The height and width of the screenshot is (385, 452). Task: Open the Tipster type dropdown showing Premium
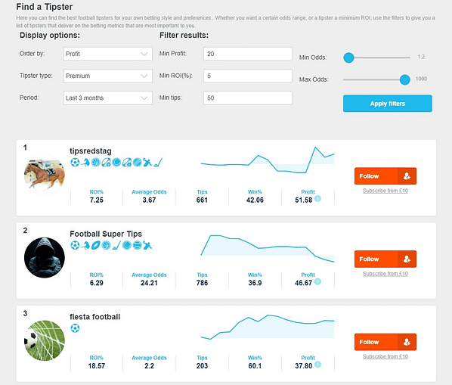click(x=108, y=76)
